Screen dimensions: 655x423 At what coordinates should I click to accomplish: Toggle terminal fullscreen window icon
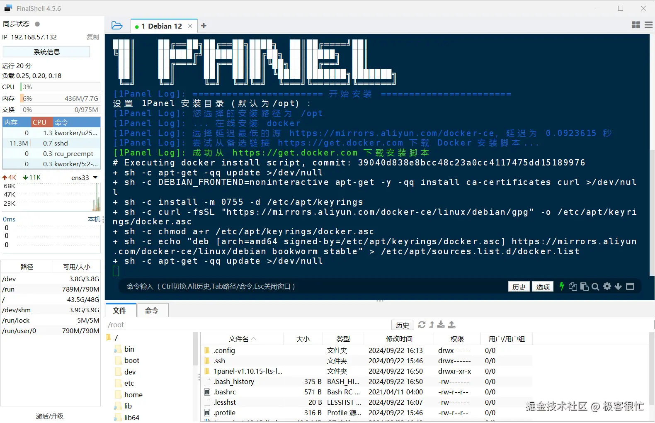pyautogui.click(x=630, y=286)
